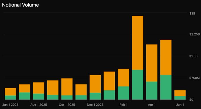Select green segment of the tallest bar

pyautogui.click(x=137, y=85)
